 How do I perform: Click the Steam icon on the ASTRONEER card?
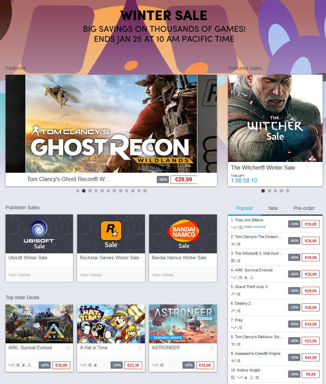(x=155, y=365)
